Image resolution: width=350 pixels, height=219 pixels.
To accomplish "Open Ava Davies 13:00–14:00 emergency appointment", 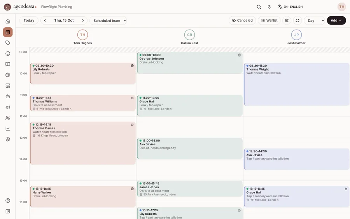I will [x=189, y=148].
